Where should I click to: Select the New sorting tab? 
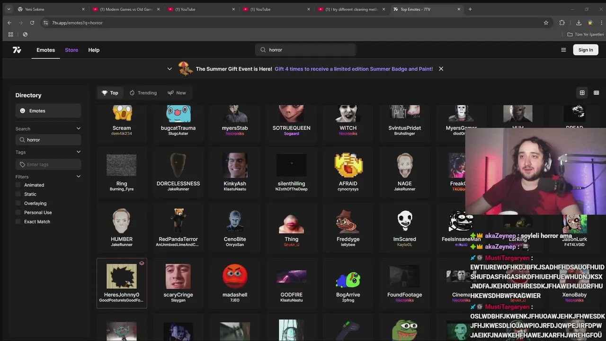[x=177, y=93]
